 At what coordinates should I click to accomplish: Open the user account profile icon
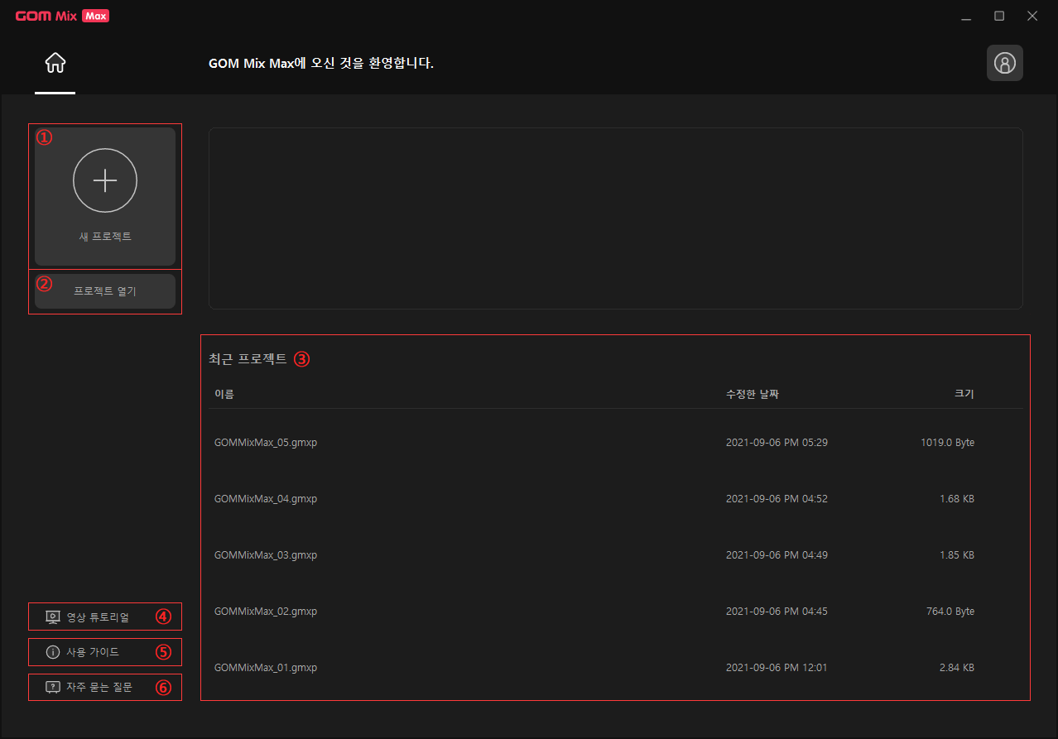(x=1004, y=63)
